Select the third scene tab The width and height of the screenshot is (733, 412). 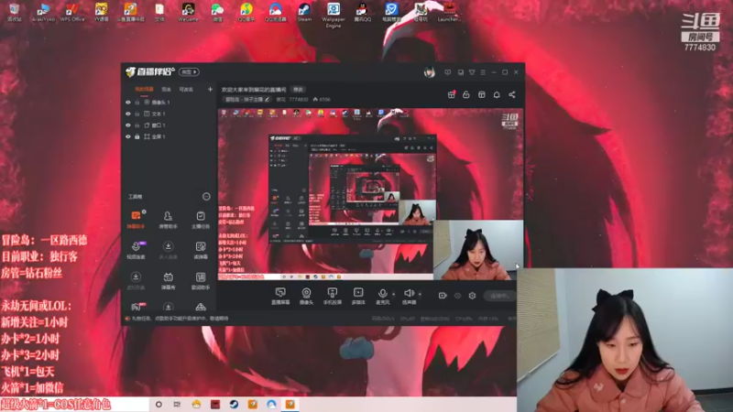[186, 89]
